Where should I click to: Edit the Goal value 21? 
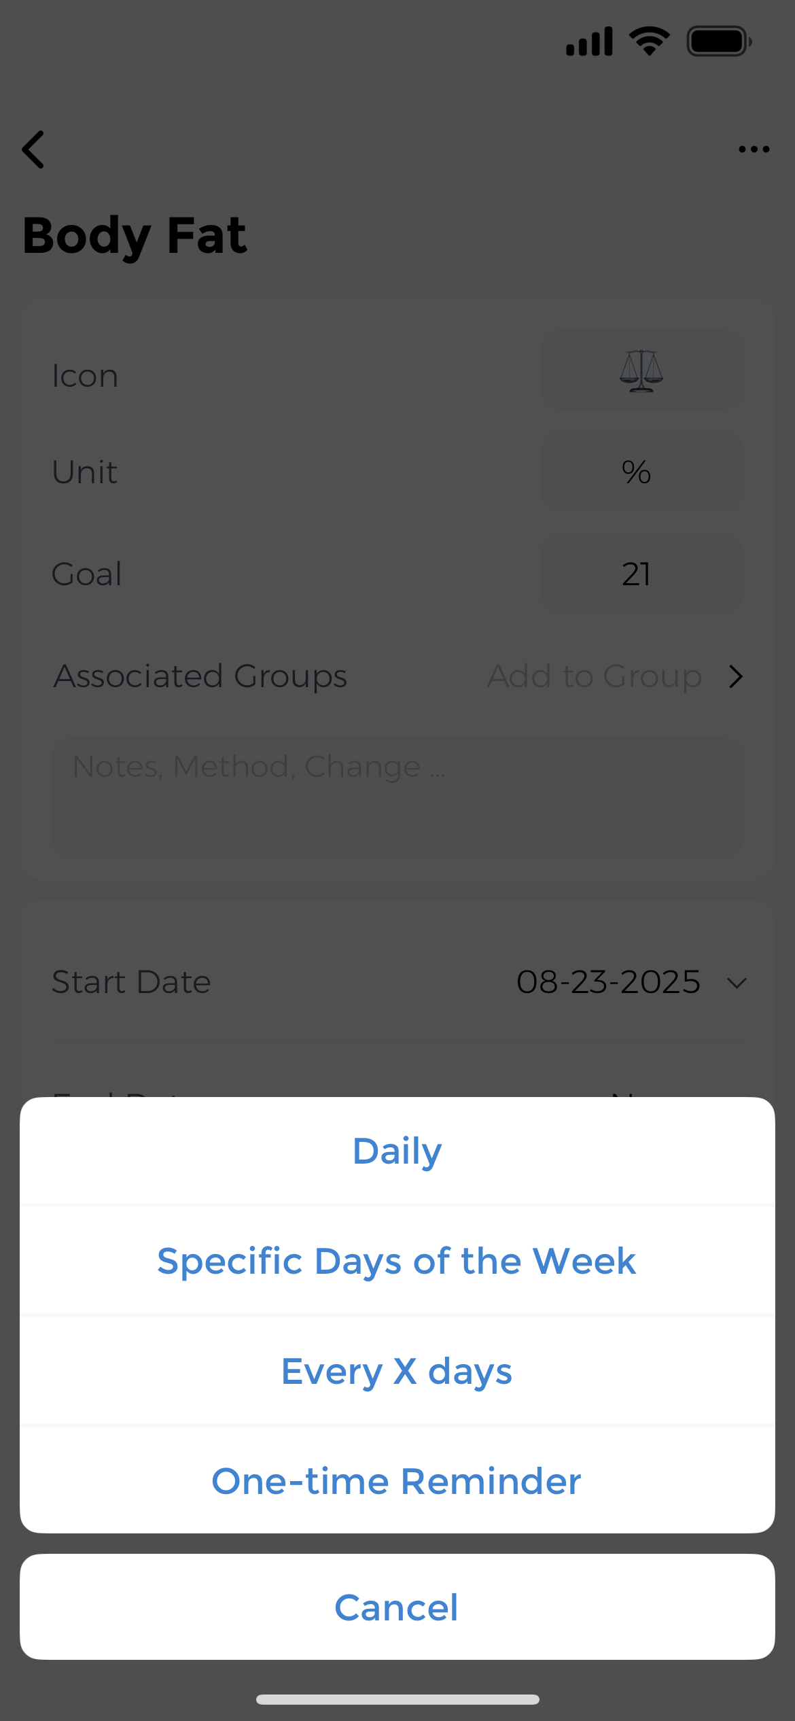(641, 574)
